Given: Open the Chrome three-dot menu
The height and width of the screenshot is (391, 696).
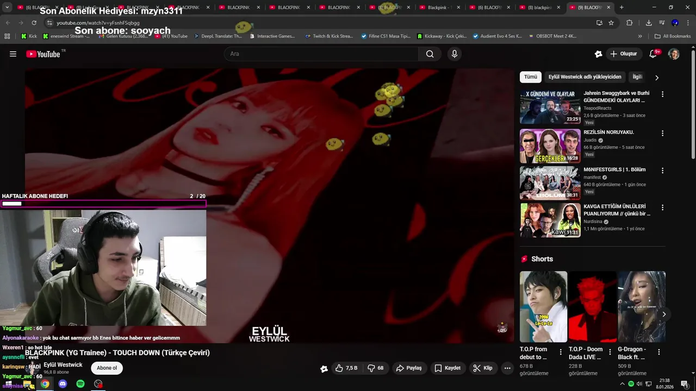Looking at the screenshot, I should [x=688, y=23].
